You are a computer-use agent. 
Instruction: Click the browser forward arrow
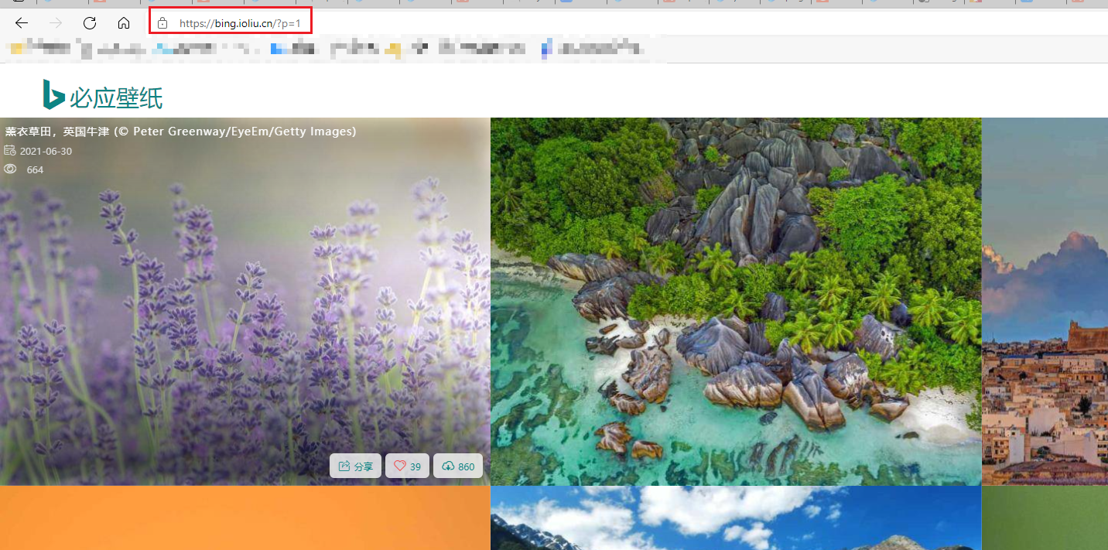[x=56, y=23]
